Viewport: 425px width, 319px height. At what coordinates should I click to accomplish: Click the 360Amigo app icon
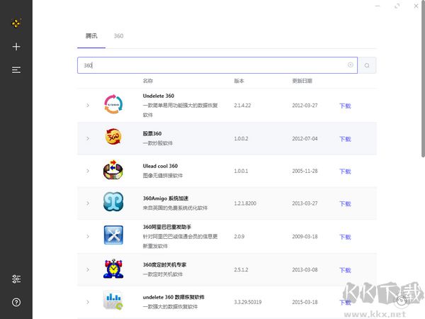tap(113, 203)
